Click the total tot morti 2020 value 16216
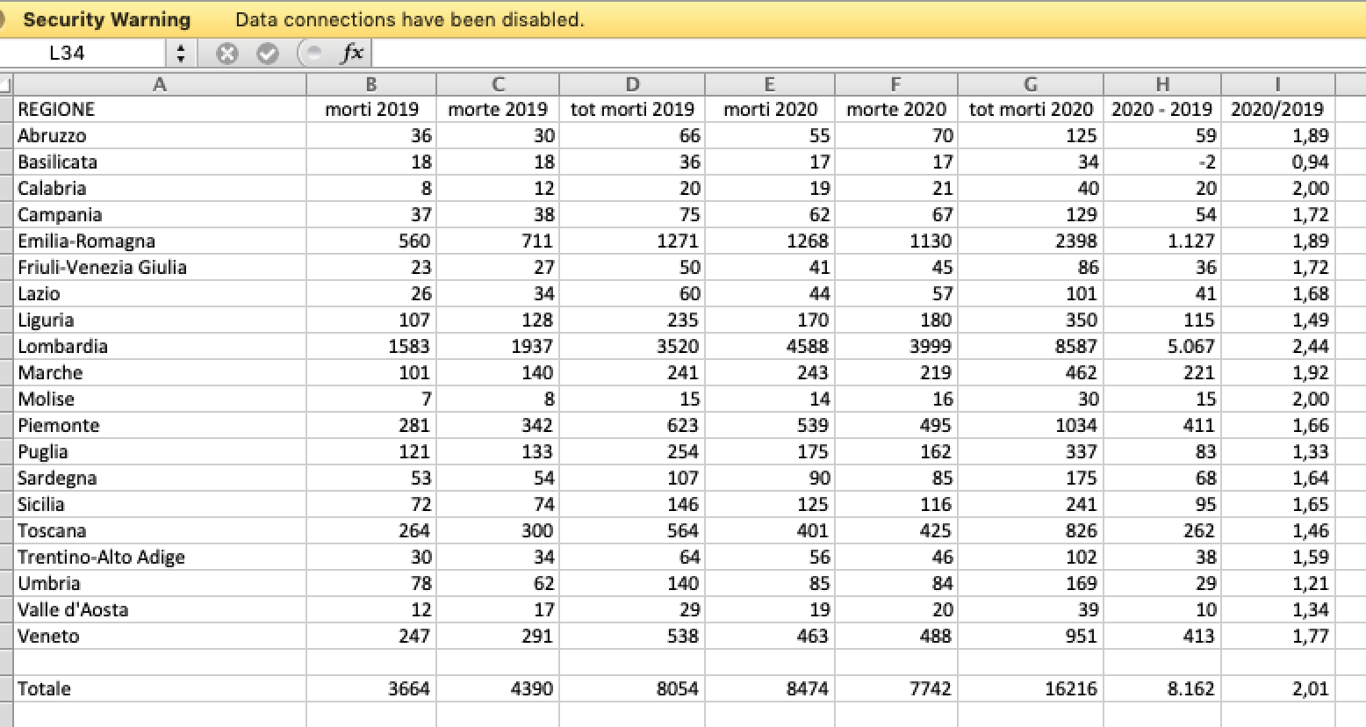This screenshot has height=727, width=1366. tap(1031, 688)
